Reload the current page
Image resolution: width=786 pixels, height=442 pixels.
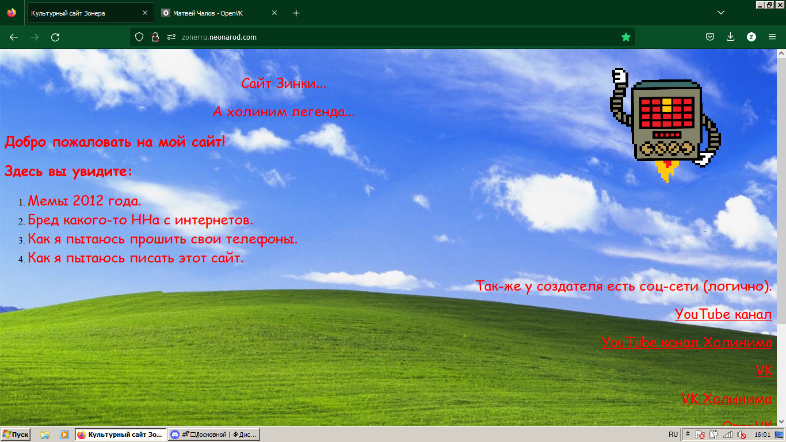(55, 37)
